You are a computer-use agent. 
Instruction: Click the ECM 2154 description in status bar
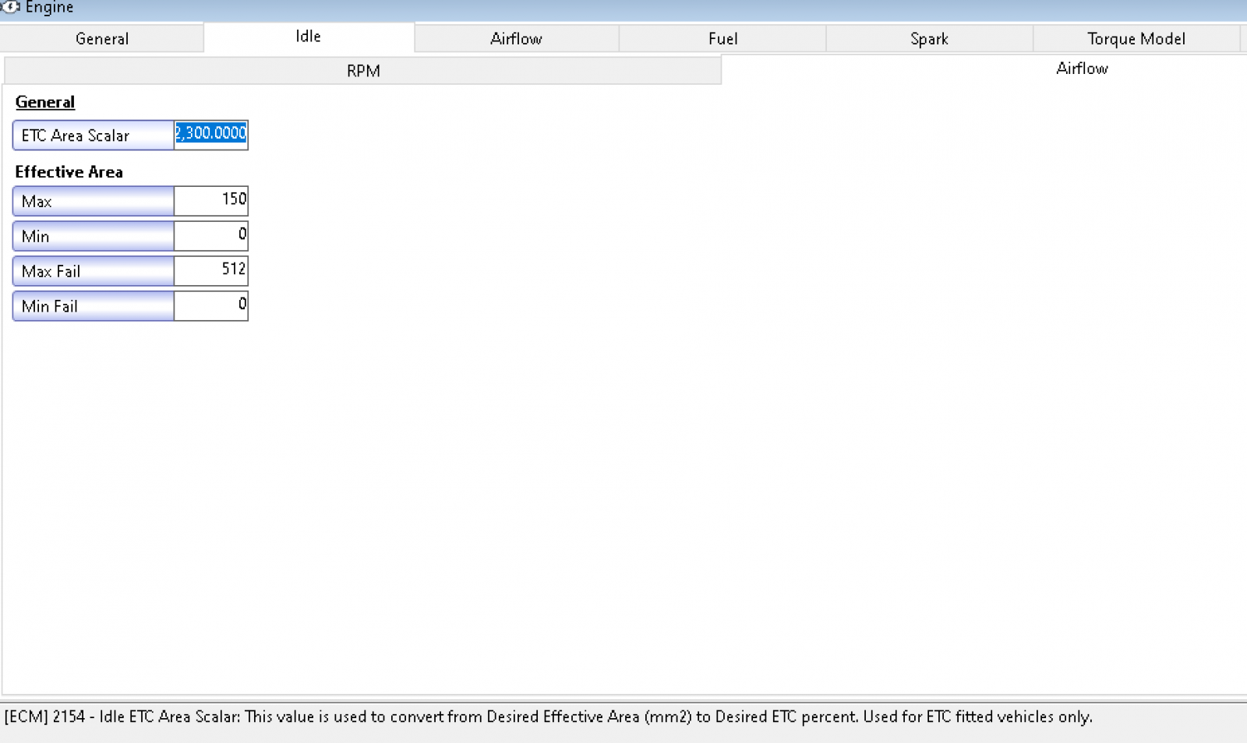pos(549,717)
